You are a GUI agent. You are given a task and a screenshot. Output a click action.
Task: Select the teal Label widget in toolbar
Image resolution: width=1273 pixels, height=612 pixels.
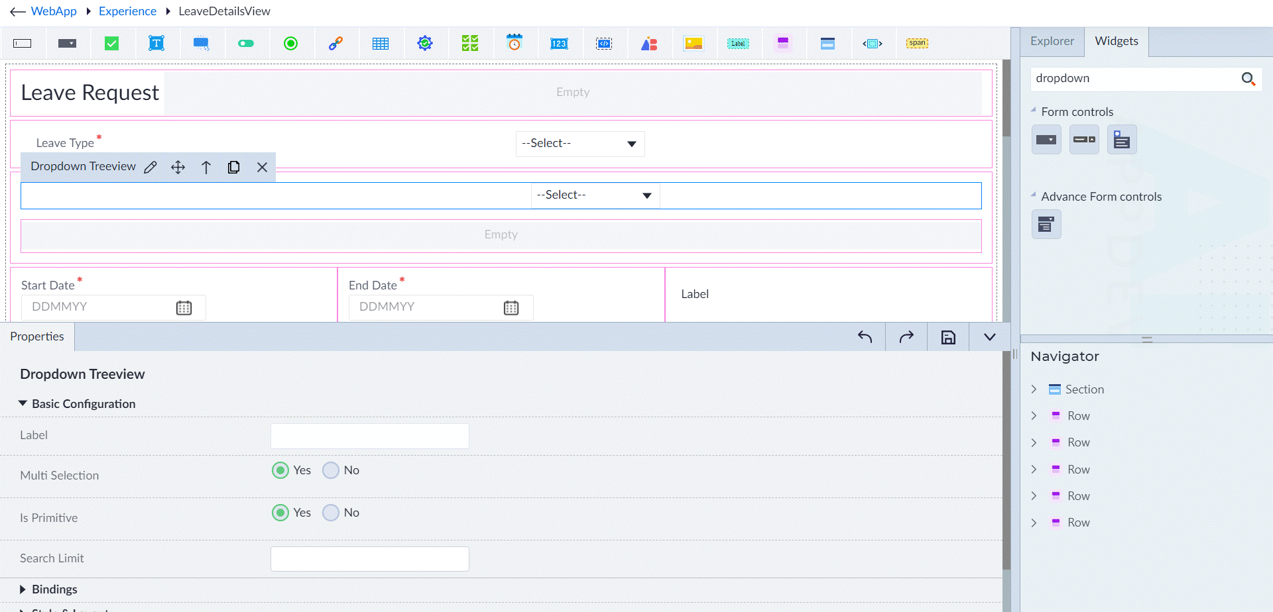pyautogui.click(x=738, y=44)
